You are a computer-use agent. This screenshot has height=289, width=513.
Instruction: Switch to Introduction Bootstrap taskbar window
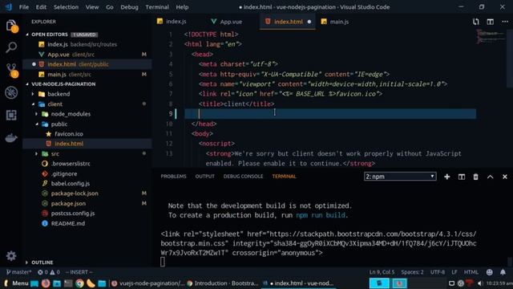pyautogui.click(x=223, y=283)
